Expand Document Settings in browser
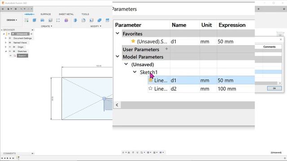Viewport: 287px width, 161px height. tap(6, 38)
